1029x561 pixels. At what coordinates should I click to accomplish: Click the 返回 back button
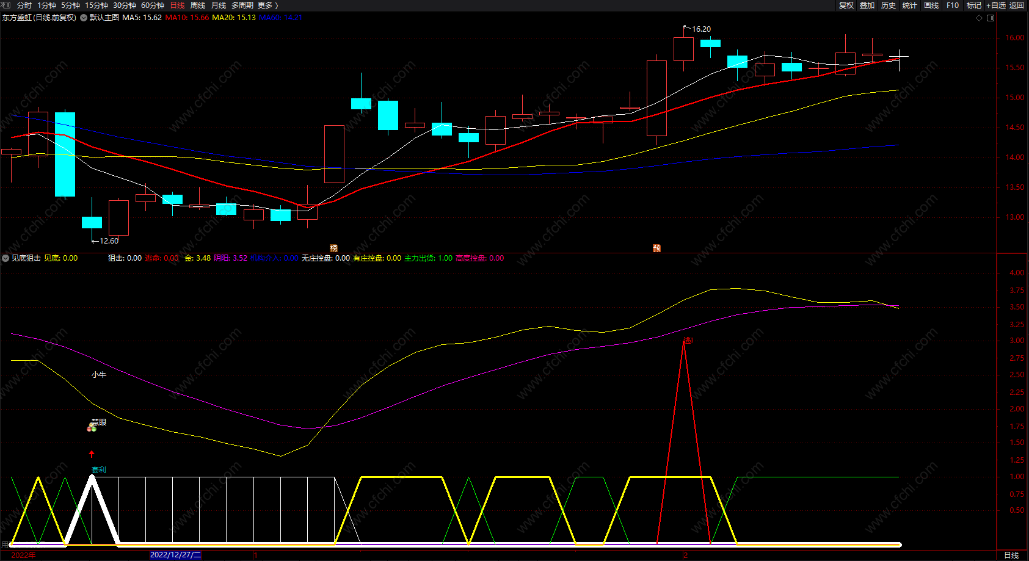click(x=1017, y=5)
